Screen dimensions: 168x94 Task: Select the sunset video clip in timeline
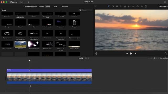pyautogui.click(x=49, y=77)
